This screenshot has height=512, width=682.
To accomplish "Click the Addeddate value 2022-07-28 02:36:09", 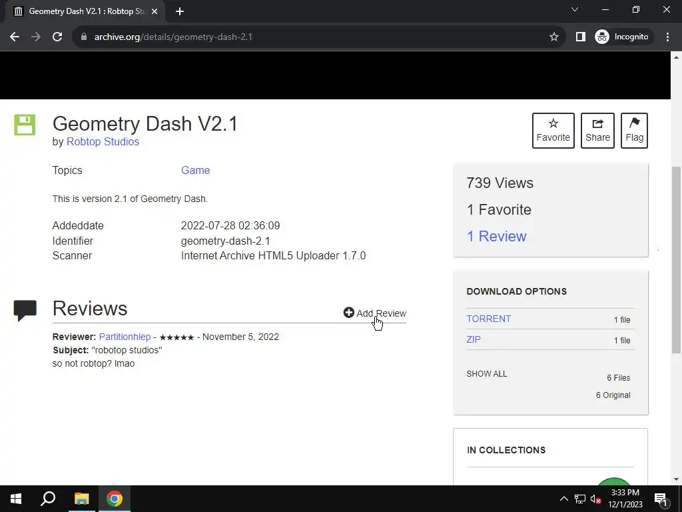I will (230, 225).
